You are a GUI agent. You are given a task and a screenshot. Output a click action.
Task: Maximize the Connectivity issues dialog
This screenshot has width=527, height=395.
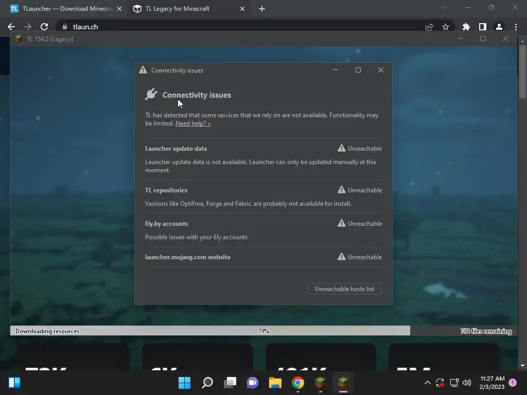click(358, 70)
